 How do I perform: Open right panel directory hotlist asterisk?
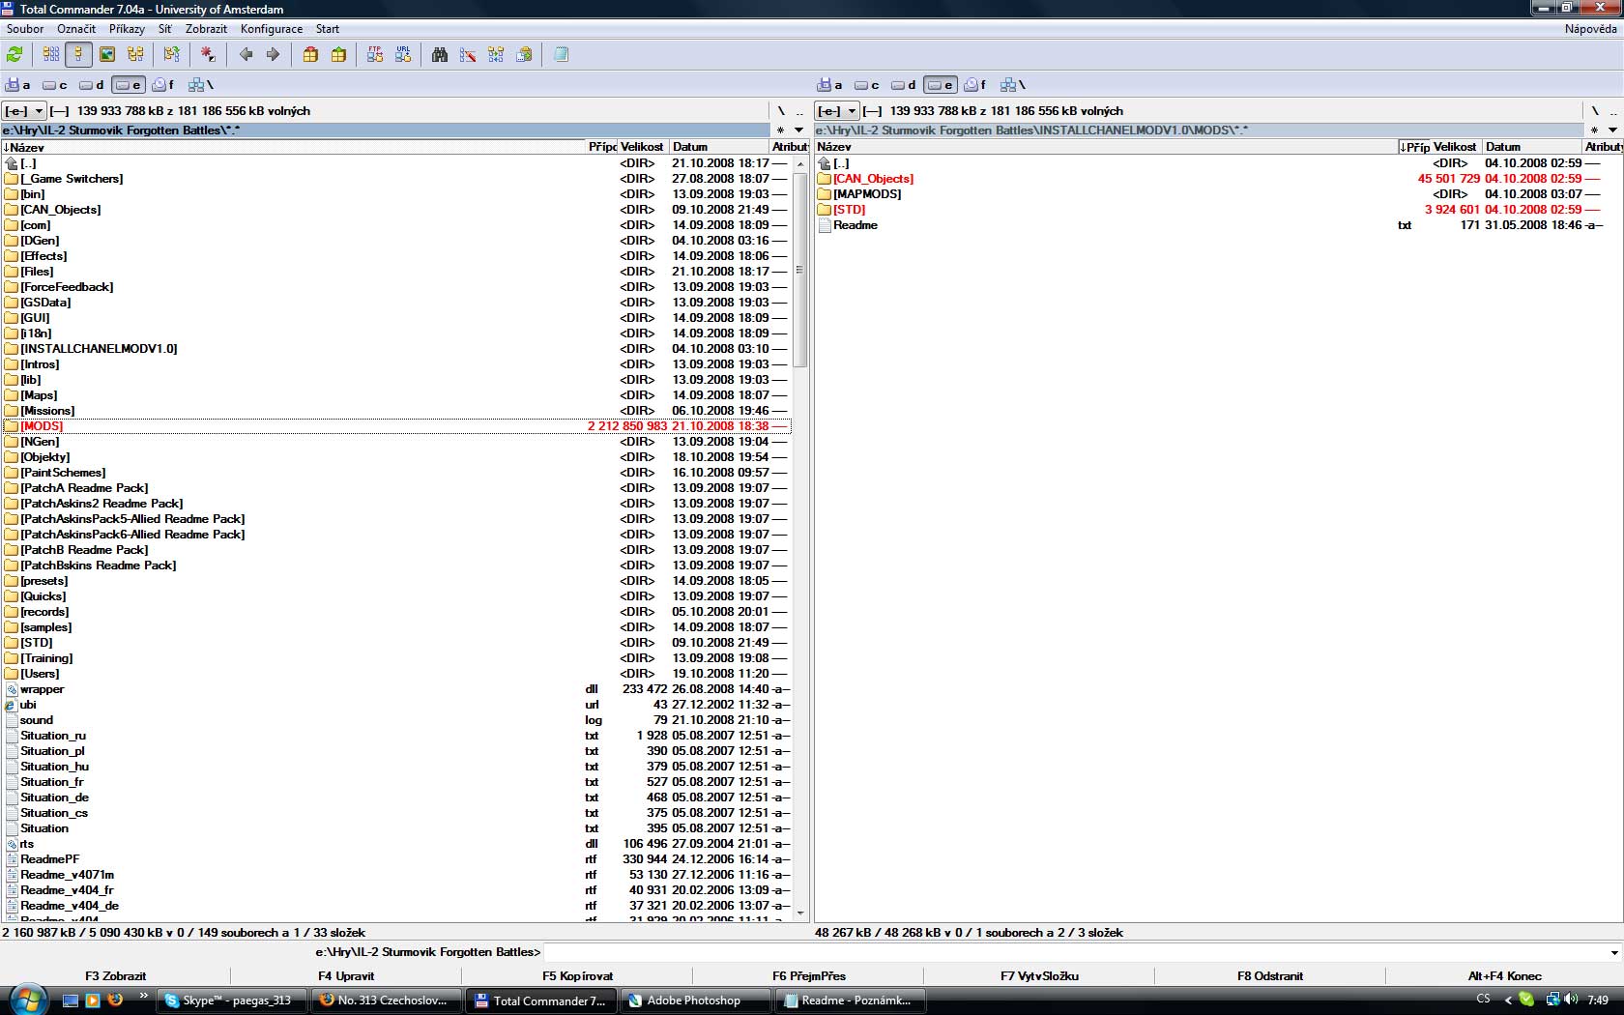click(x=1594, y=130)
